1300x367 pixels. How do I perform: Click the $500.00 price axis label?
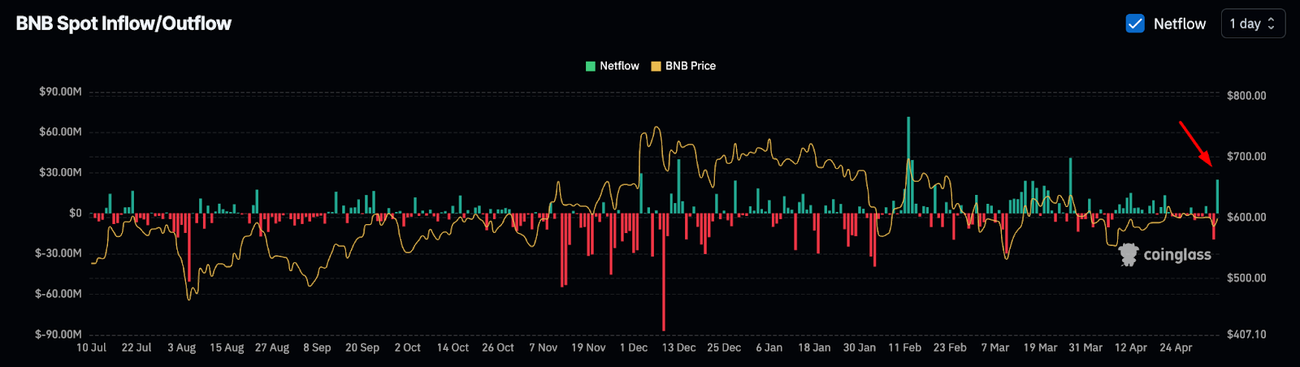point(1246,278)
